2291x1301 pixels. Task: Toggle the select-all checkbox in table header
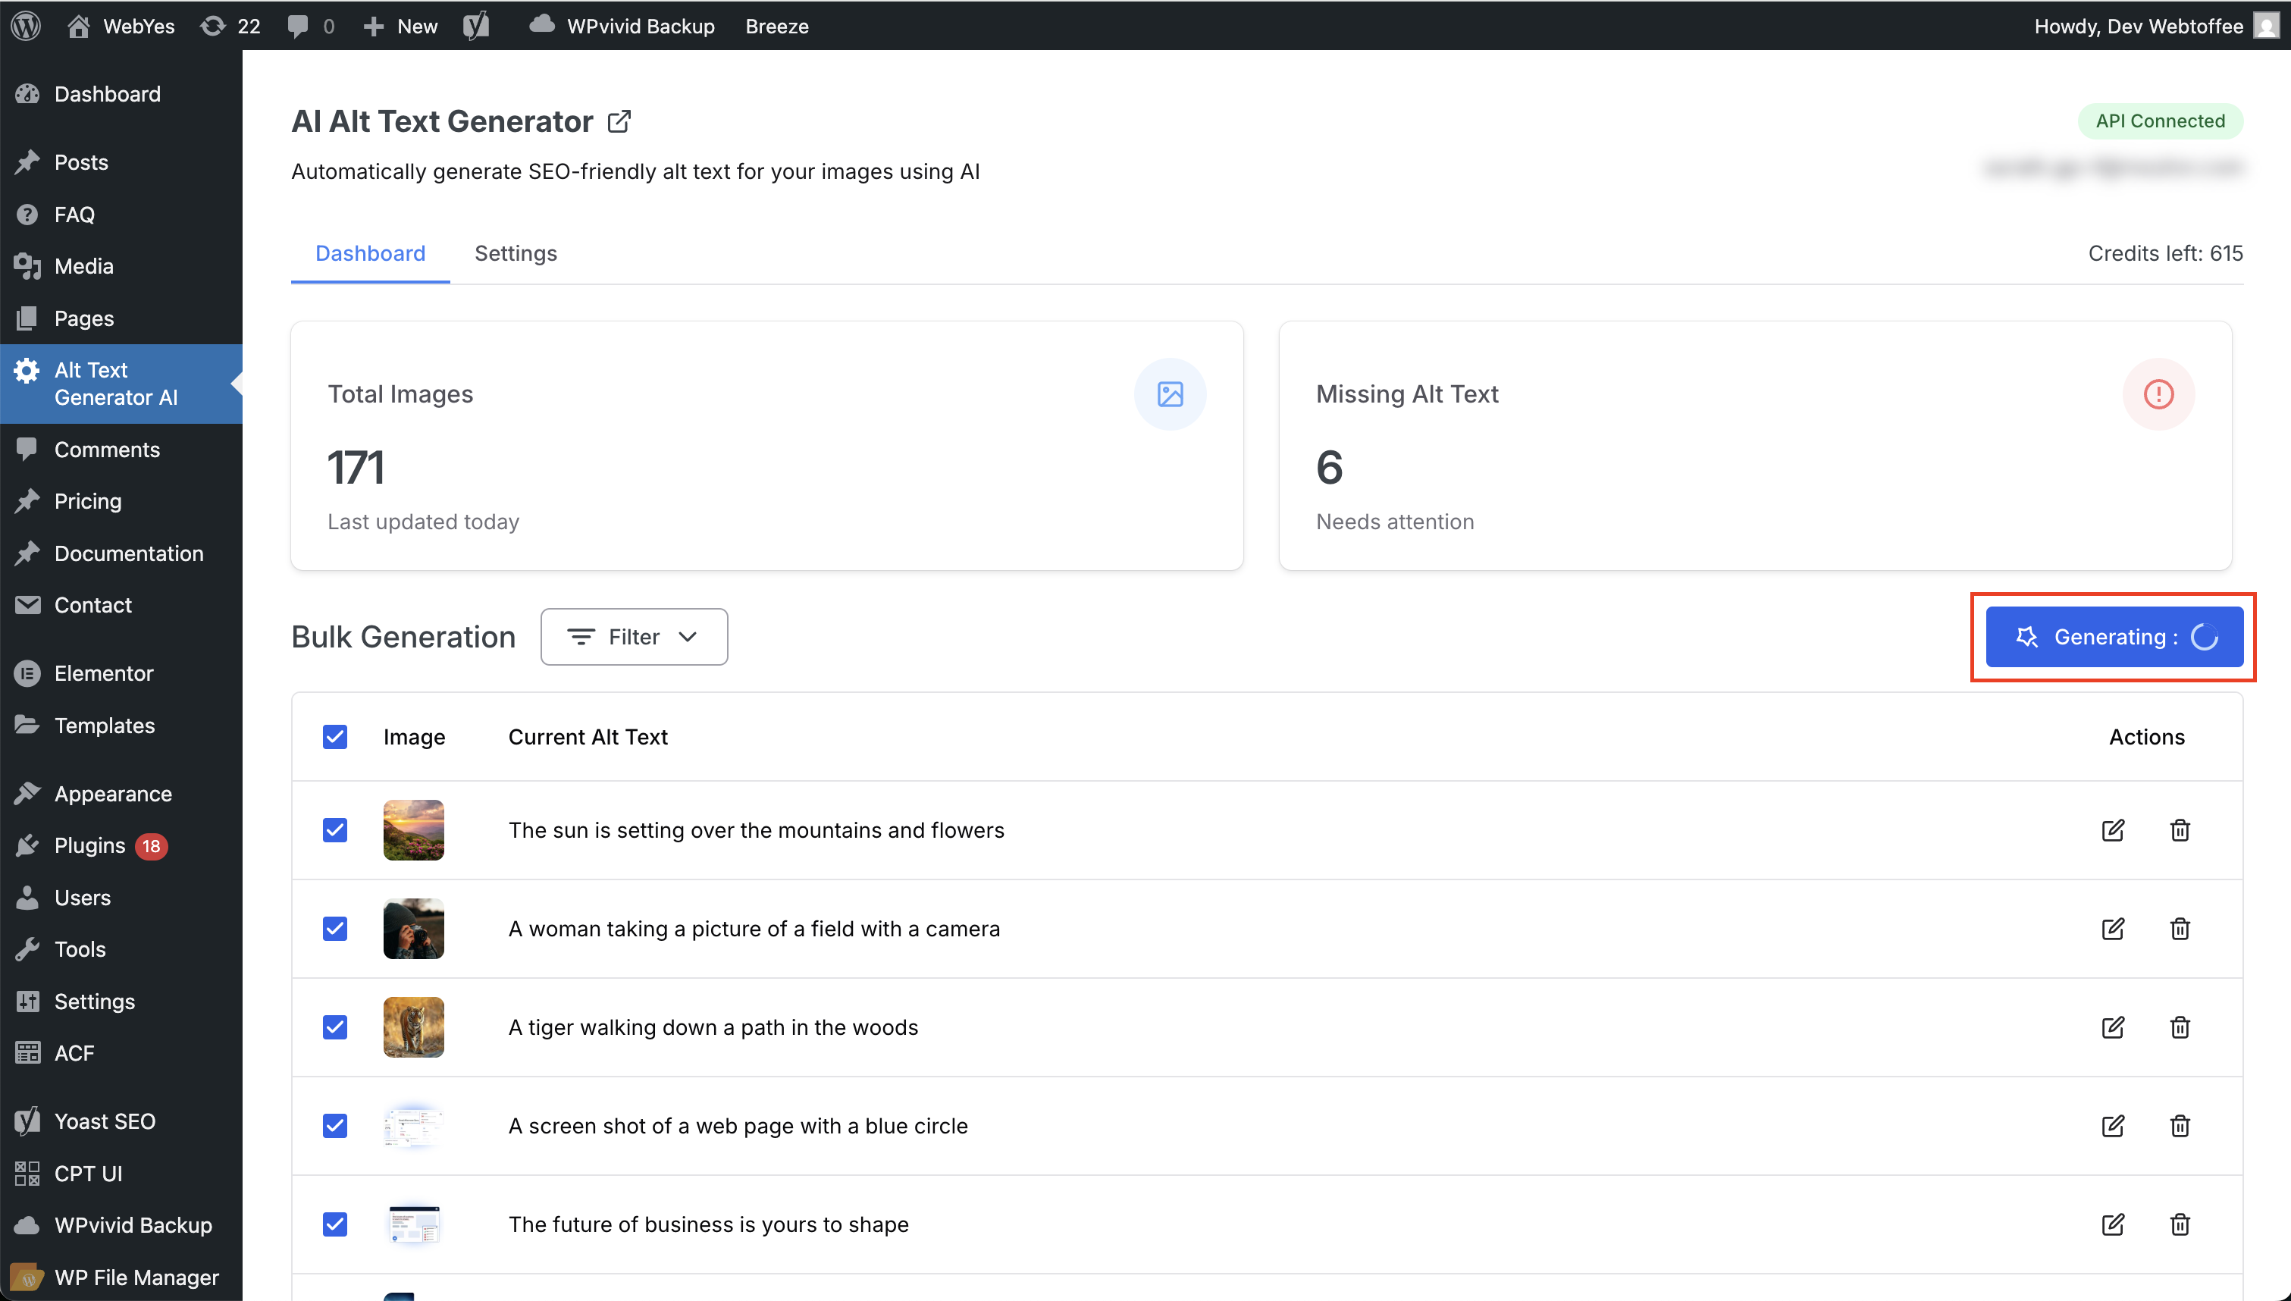[x=335, y=737]
